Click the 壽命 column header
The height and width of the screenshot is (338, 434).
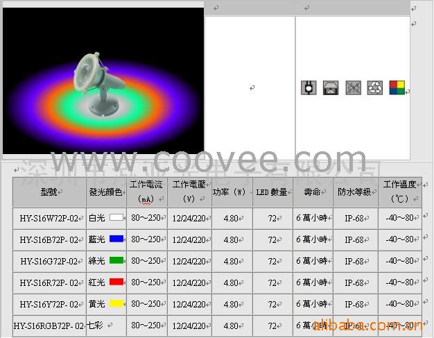[313, 192]
